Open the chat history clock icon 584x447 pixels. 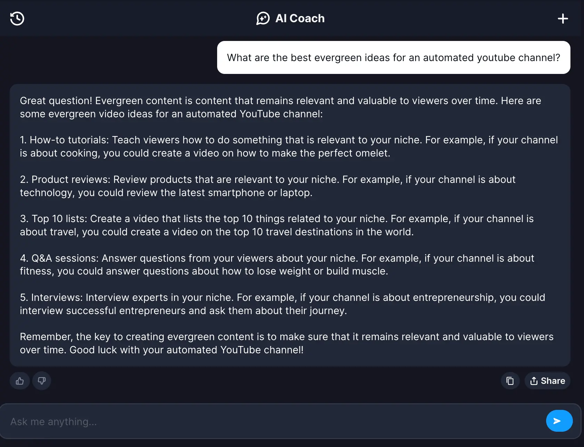pos(17,18)
